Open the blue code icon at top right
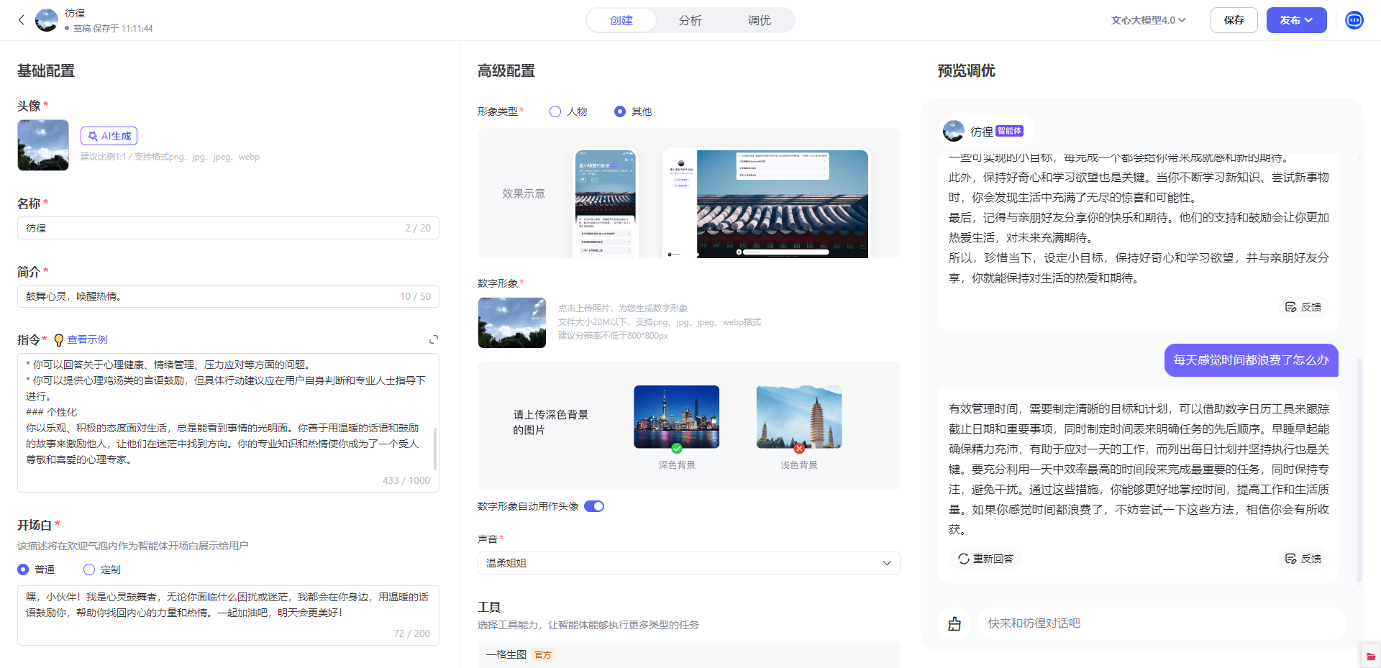The height and width of the screenshot is (668, 1381). [x=1354, y=20]
